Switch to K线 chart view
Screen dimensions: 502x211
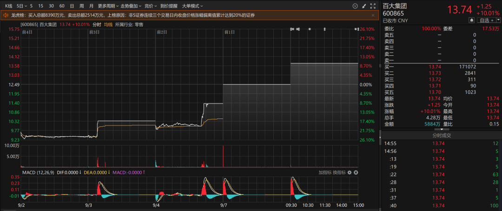pyautogui.click(x=8, y=6)
